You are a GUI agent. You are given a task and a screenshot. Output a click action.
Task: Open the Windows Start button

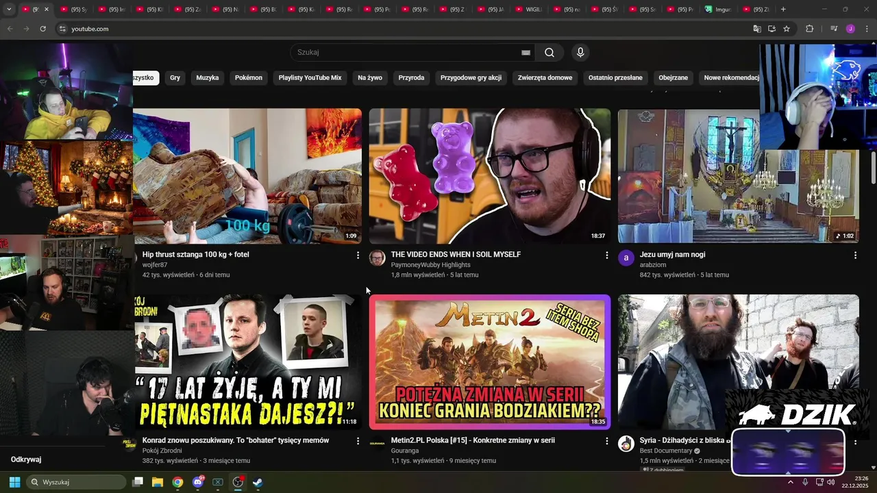coord(14,482)
